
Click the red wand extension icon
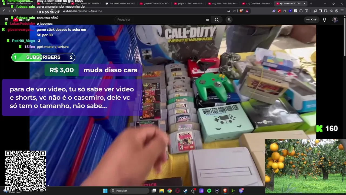(279, 11)
